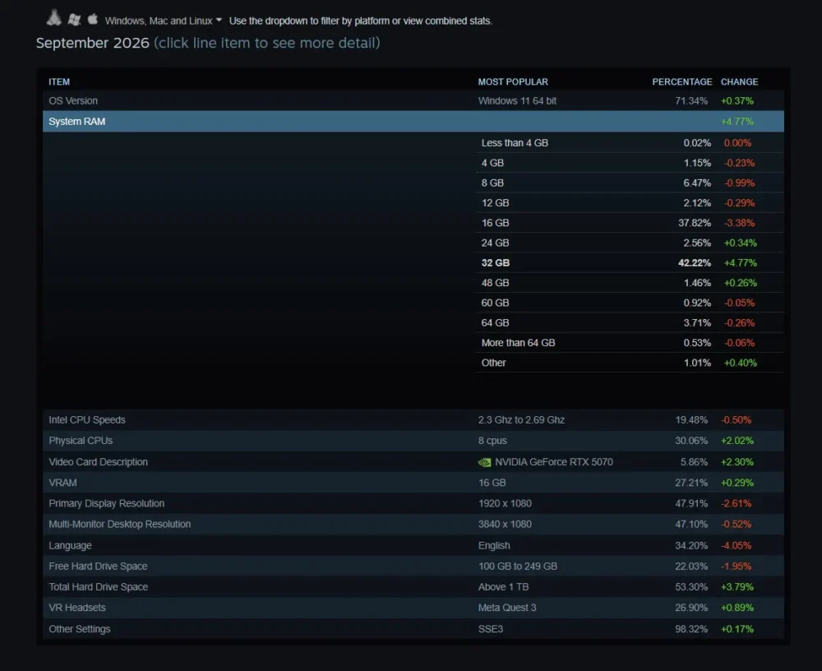
Task: Select the '16 GB' RAM entry under System RAM
Action: [x=495, y=223]
